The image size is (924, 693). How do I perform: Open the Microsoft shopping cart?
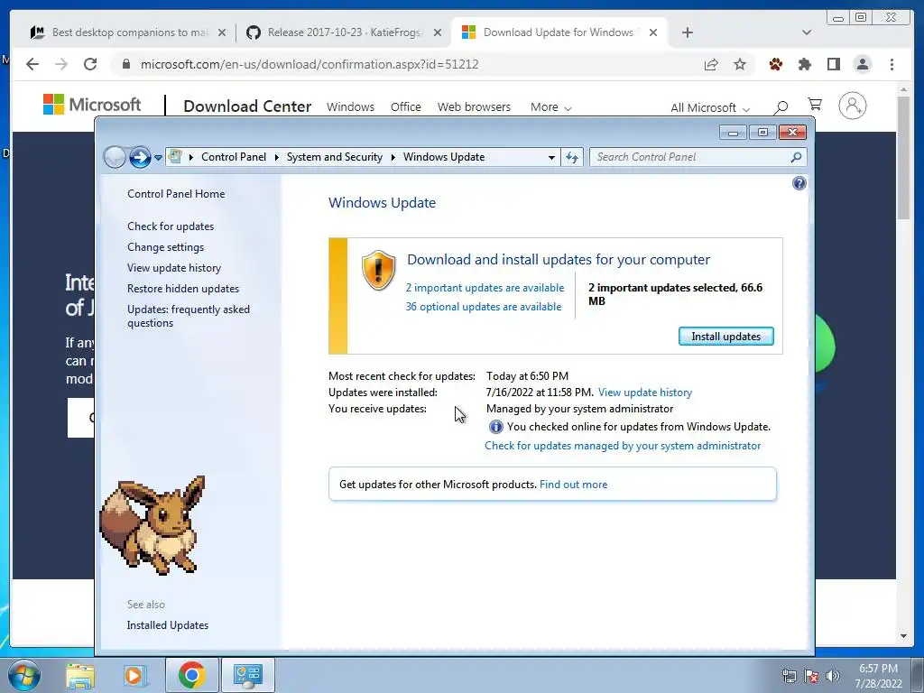click(x=815, y=105)
